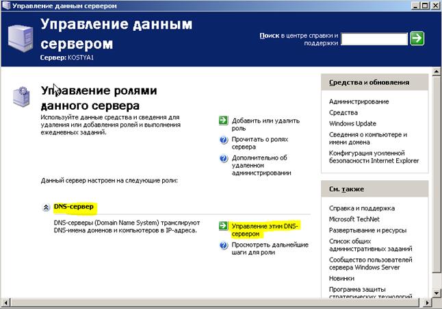This screenshot has width=442, height=309.
Task: Click "Данный сервер настроен на следующие роли" text
Action: [109, 181]
